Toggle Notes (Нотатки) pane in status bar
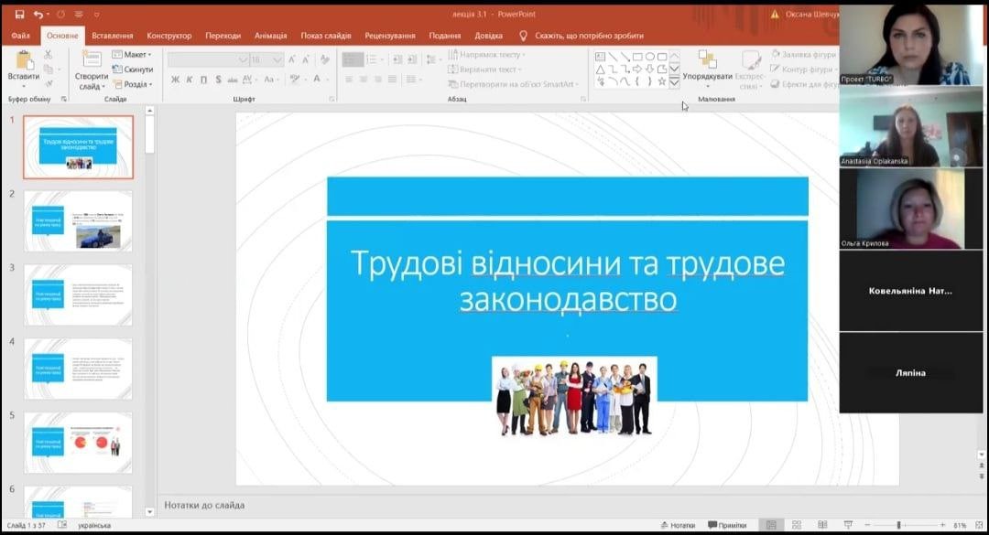The height and width of the screenshot is (535, 989). tap(678, 525)
